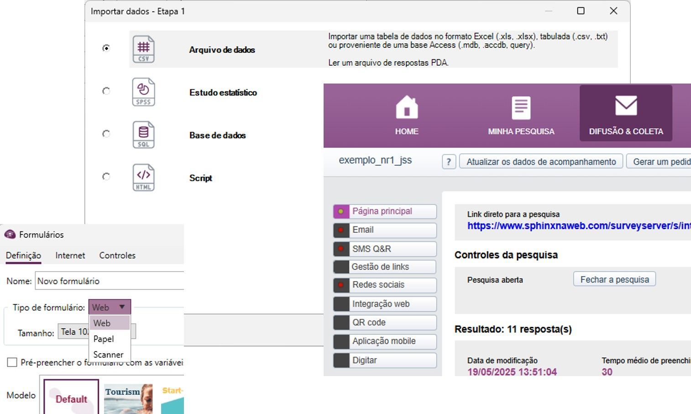Viewport: 691px width, 414px height.
Task: Select the Estudo estatístico radio button
Action: (x=106, y=91)
